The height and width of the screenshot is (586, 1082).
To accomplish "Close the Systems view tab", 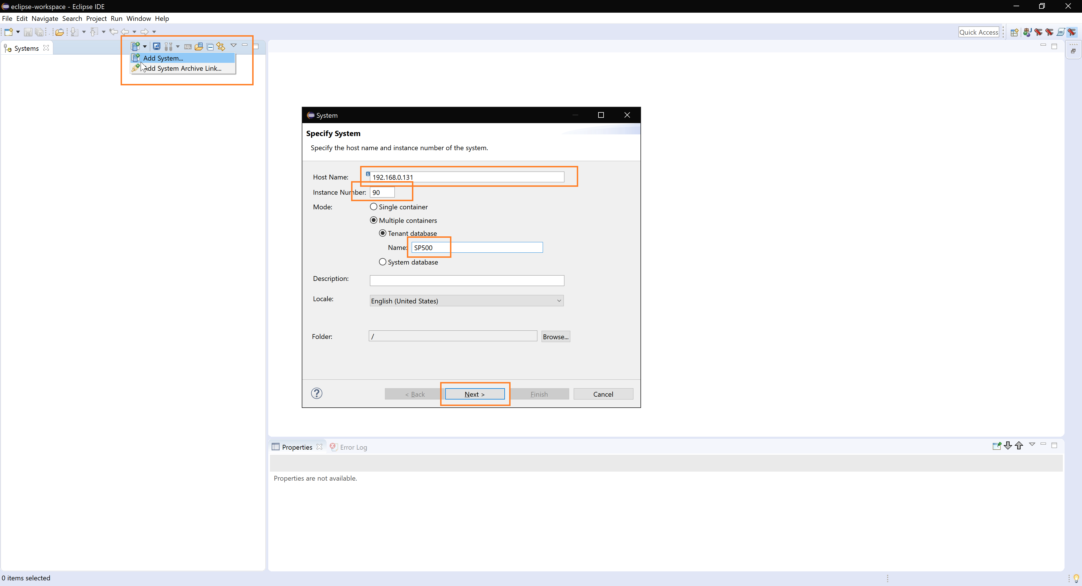I will 46,48.
